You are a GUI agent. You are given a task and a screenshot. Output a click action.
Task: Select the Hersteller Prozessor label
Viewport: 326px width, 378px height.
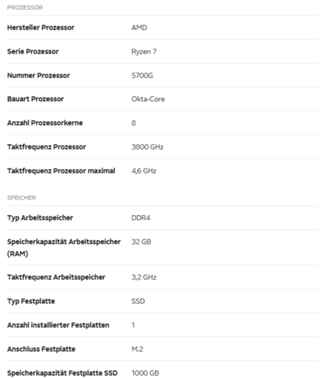[x=41, y=28]
